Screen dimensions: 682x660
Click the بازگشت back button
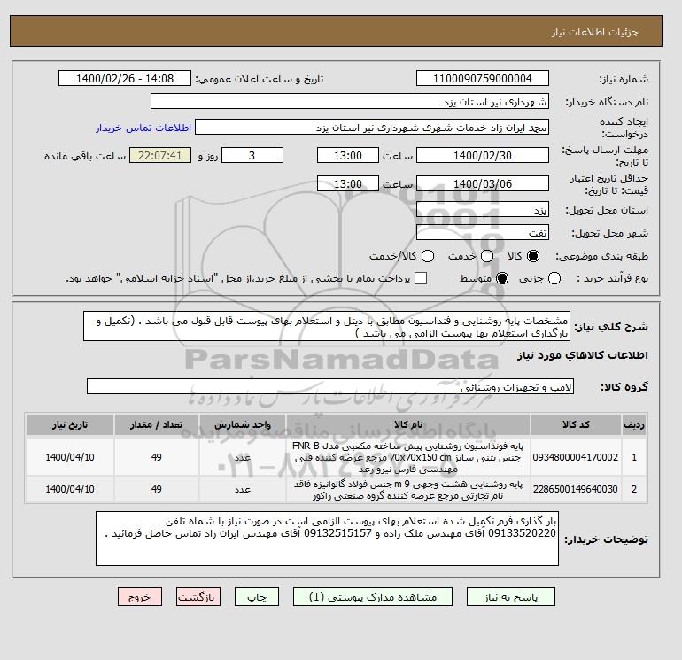198,597
